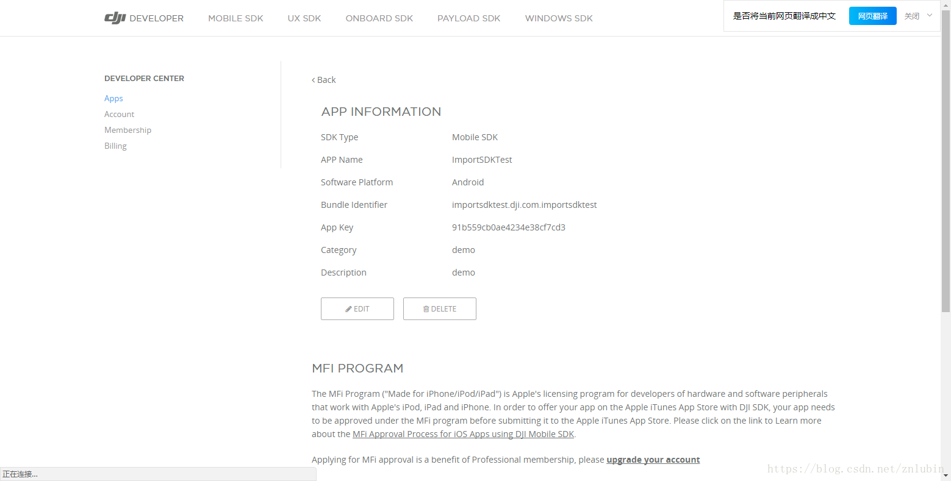Click the blue translate page button

(x=872, y=16)
